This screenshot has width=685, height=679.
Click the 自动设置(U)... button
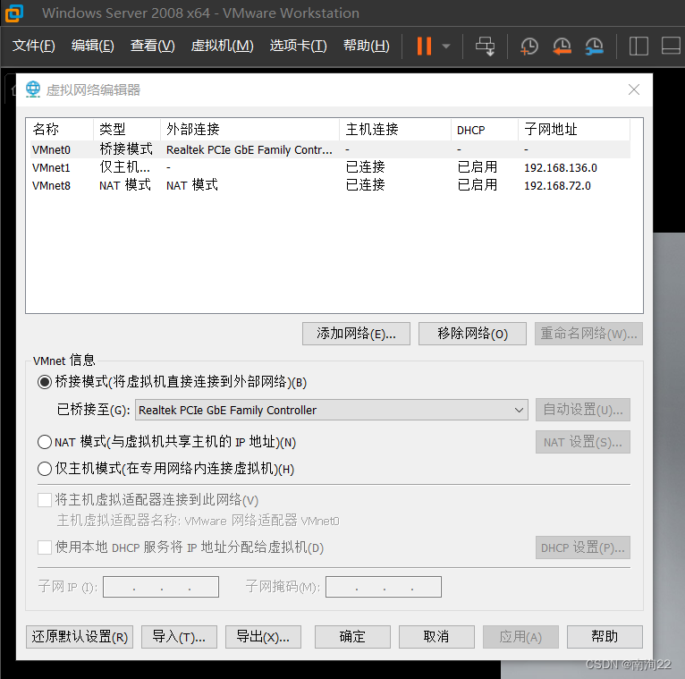pos(583,410)
